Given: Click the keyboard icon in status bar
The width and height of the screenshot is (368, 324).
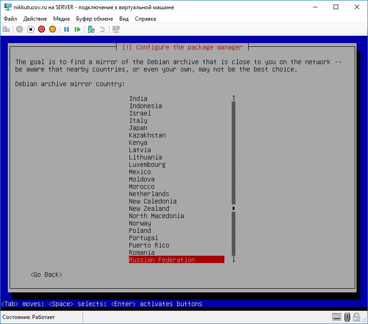Looking at the screenshot, I should tap(337, 317).
